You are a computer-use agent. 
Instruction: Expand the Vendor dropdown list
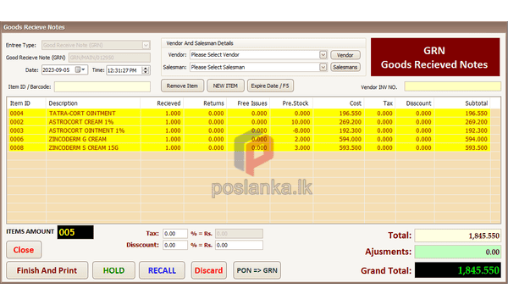[x=323, y=55]
